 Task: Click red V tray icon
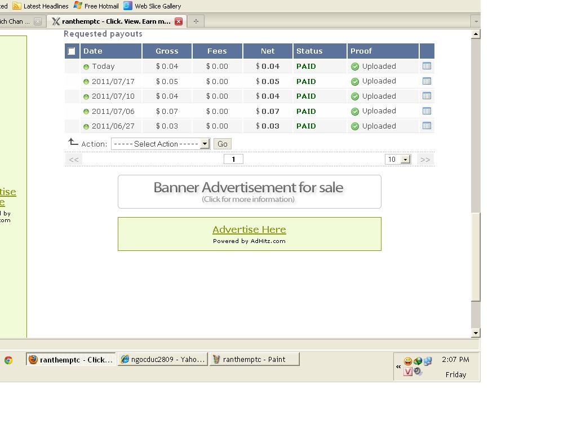pyautogui.click(x=408, y=372)
